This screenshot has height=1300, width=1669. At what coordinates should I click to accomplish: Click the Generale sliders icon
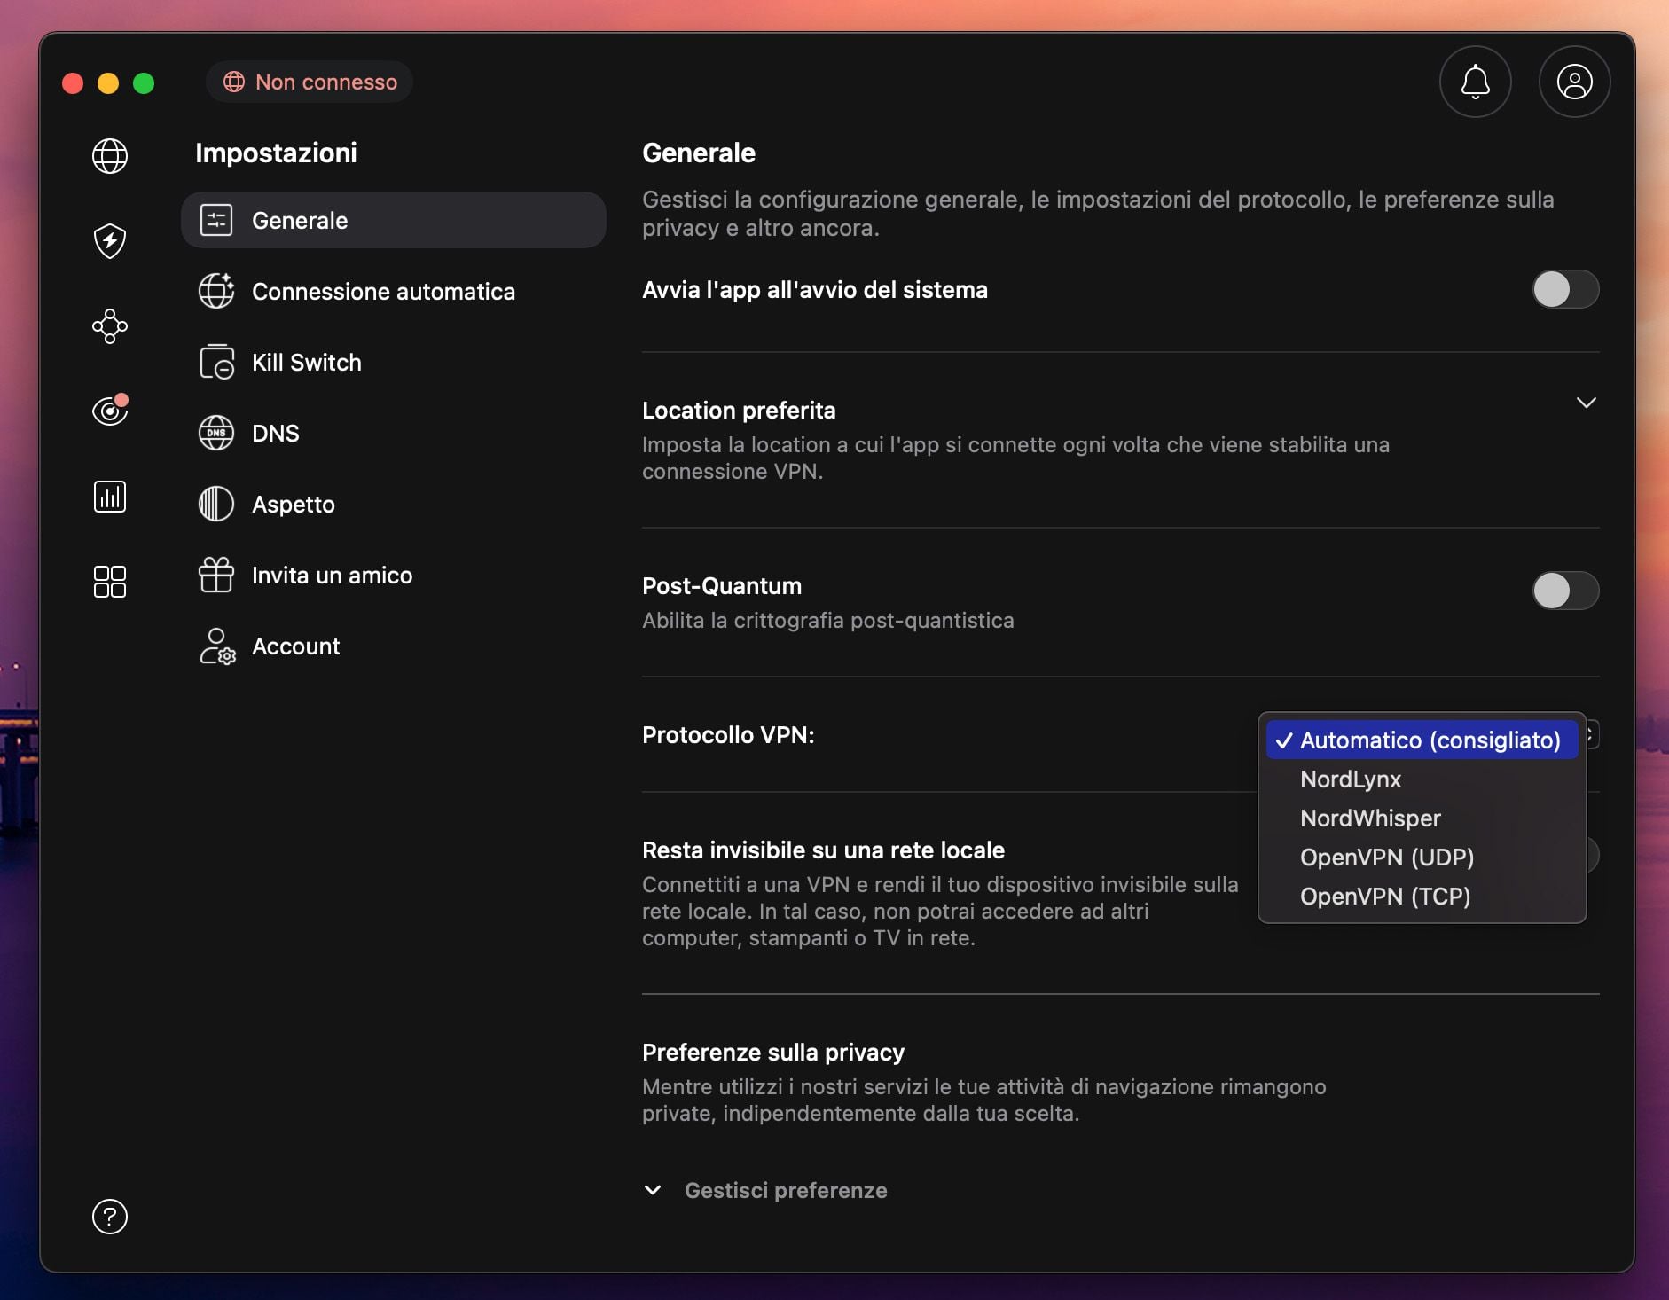click(216, 220)
